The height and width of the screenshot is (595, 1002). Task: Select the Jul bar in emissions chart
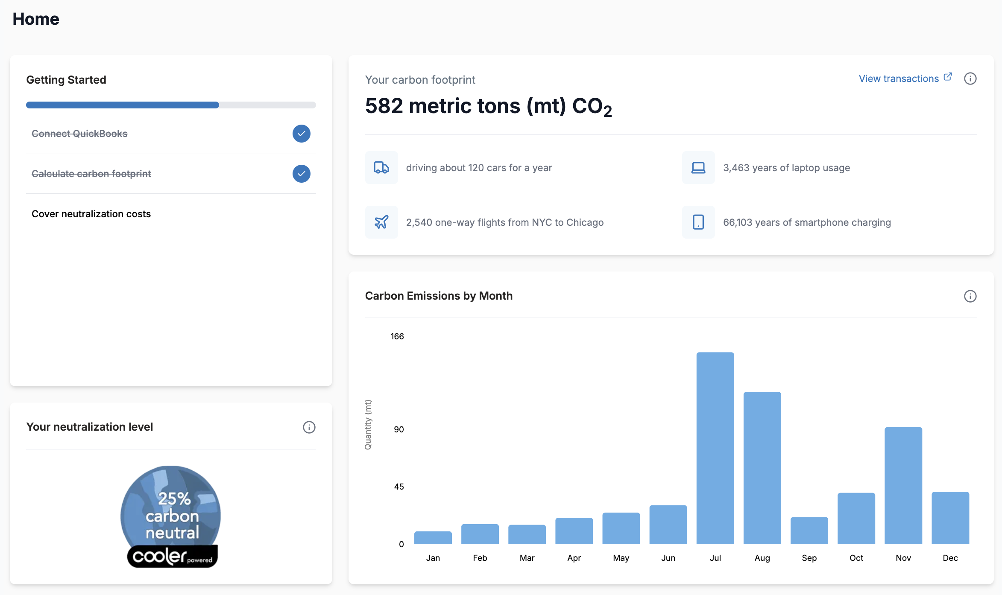tap(715, 448)
